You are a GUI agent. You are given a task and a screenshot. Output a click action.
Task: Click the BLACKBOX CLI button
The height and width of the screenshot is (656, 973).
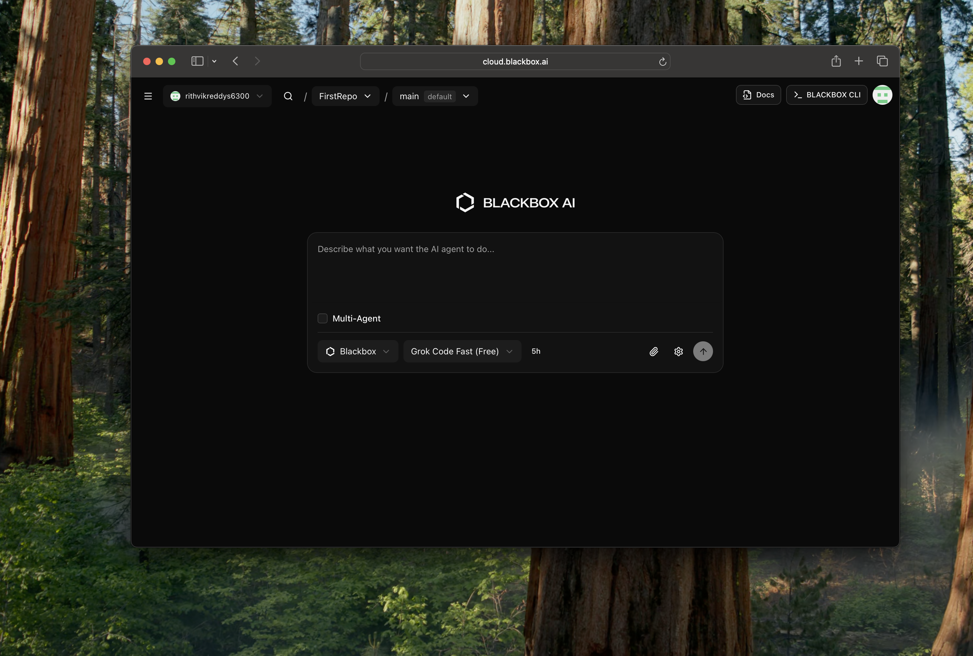click(x=826, y=95)
